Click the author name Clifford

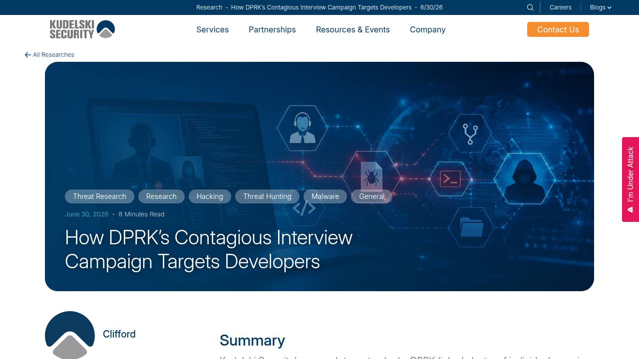[x=119, y=334]
